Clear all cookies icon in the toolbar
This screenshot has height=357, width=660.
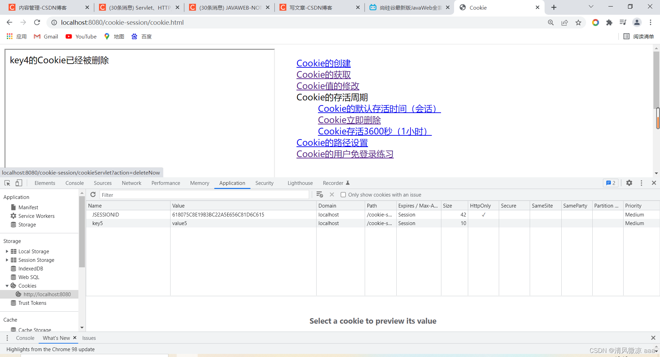tap(320, 195)
